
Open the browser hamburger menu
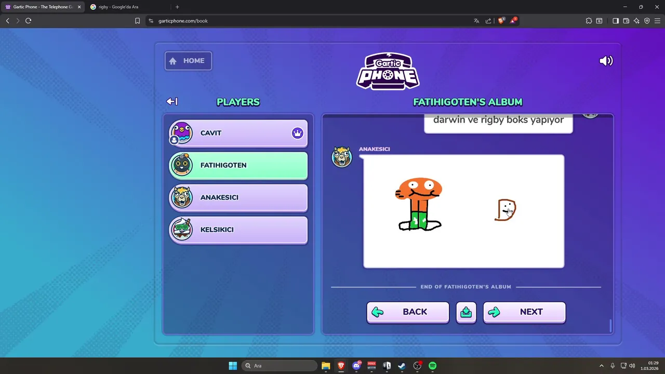click(657, 21)
